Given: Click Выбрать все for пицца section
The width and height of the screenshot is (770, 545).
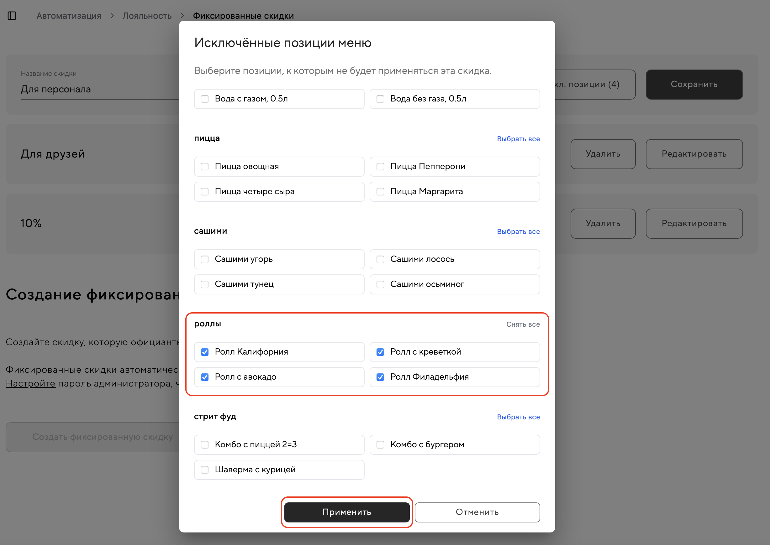Looking at the screenshot, I should point(518,139).
